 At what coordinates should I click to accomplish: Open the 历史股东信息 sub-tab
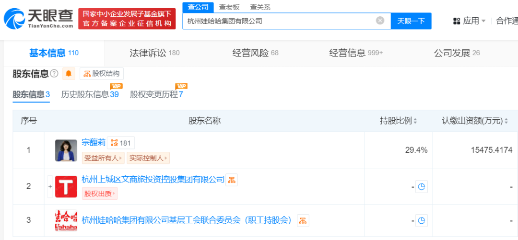(x=90, y=94)
